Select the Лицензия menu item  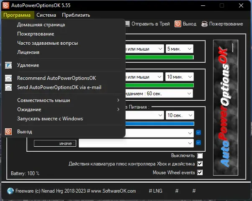tap(63, 52)
